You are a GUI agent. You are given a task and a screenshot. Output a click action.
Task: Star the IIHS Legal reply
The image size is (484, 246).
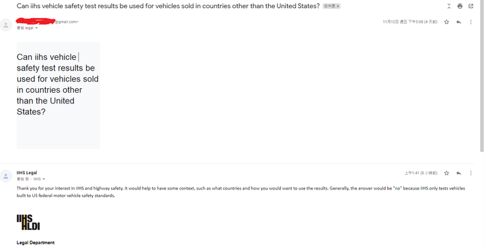coord(446,173)
